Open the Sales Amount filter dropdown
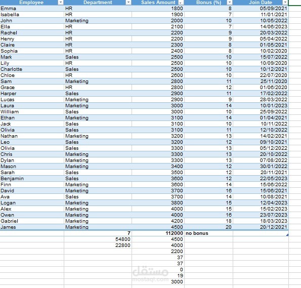Image resolution: width=301 pixels, height=288 pixels. click(181, 3)
